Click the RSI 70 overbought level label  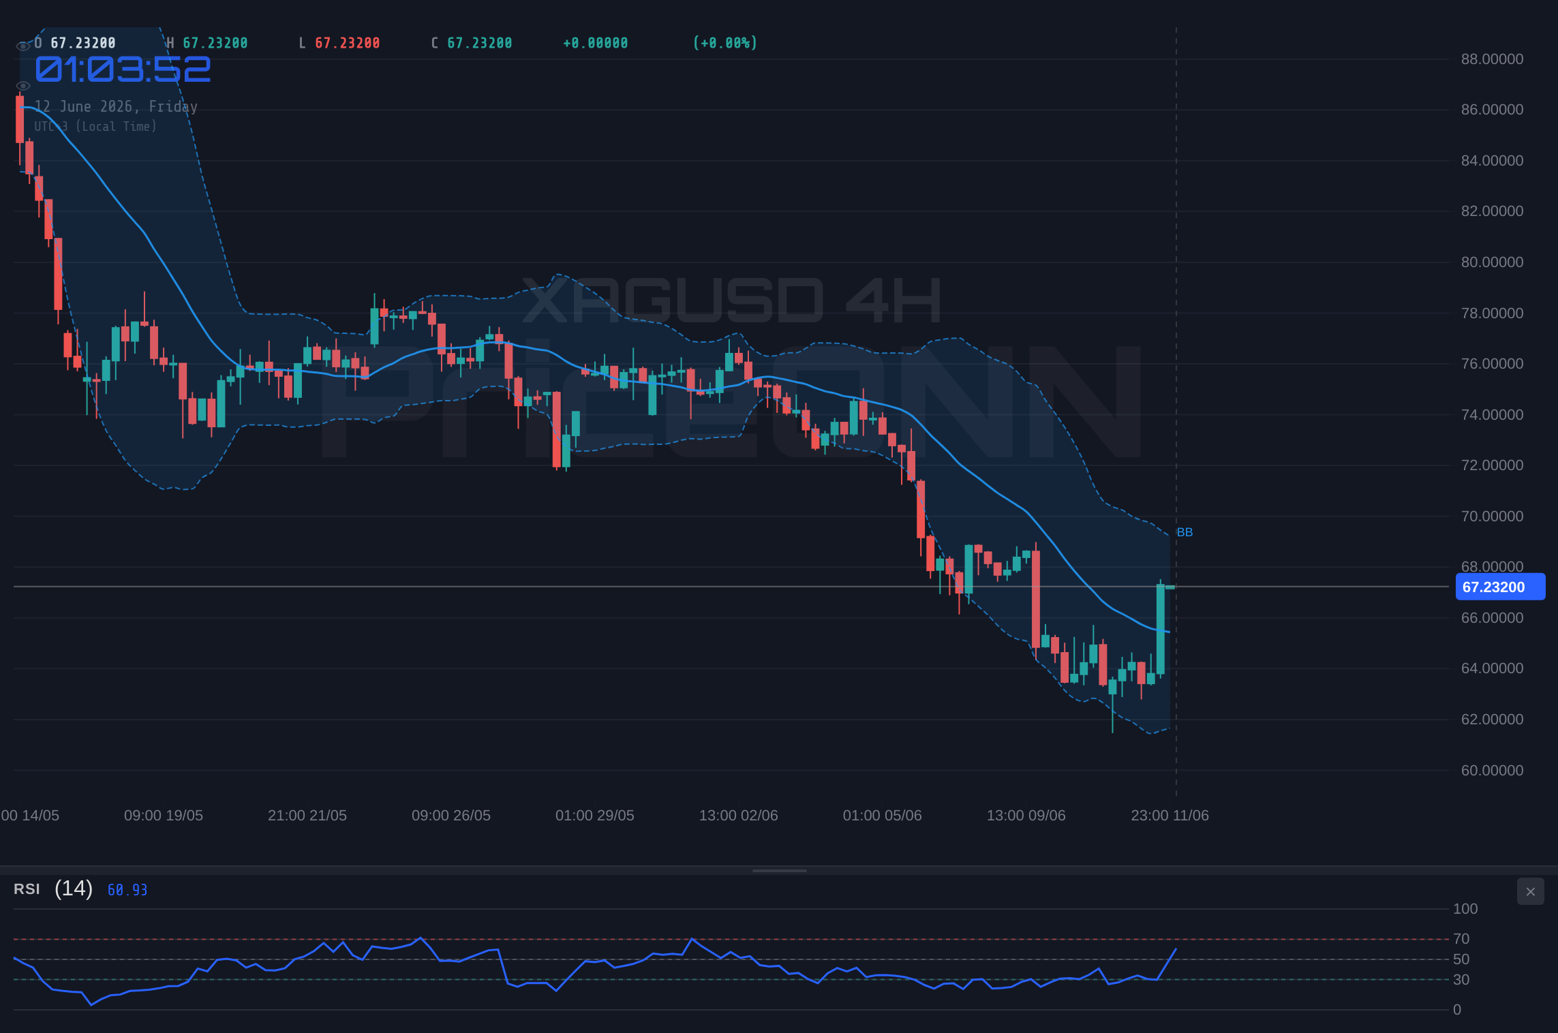coord(1461,939)
